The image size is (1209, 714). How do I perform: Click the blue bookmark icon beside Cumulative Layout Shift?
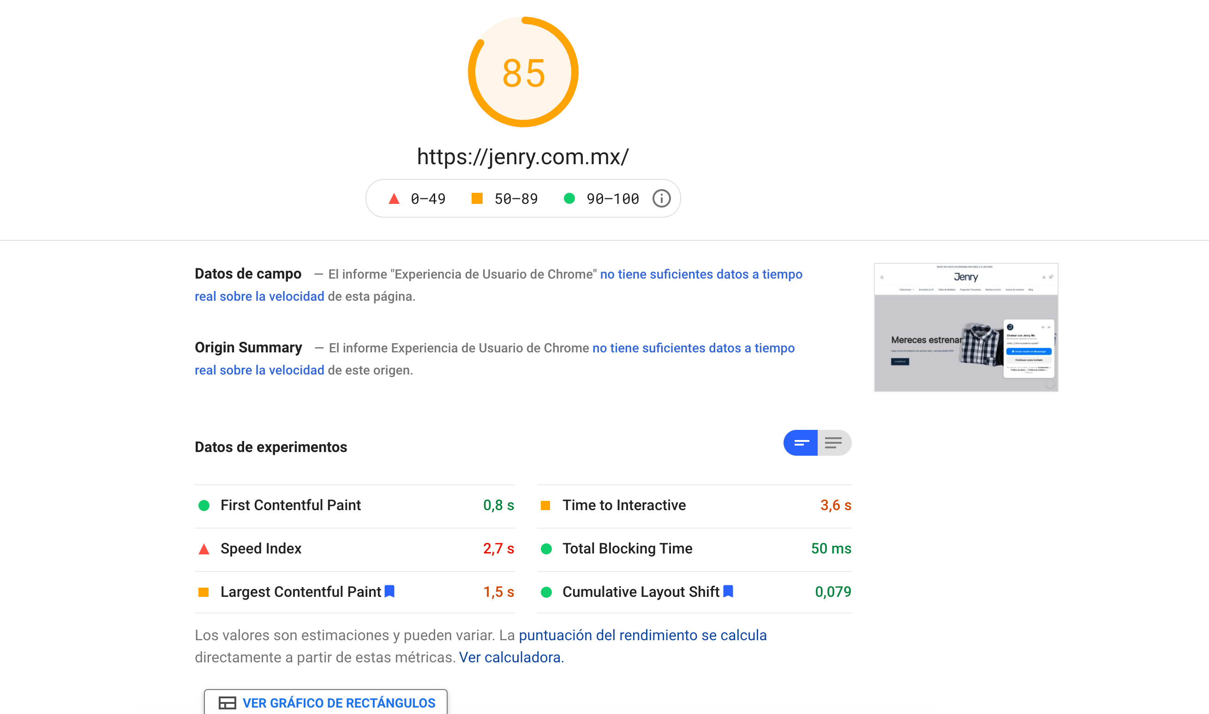728,591
